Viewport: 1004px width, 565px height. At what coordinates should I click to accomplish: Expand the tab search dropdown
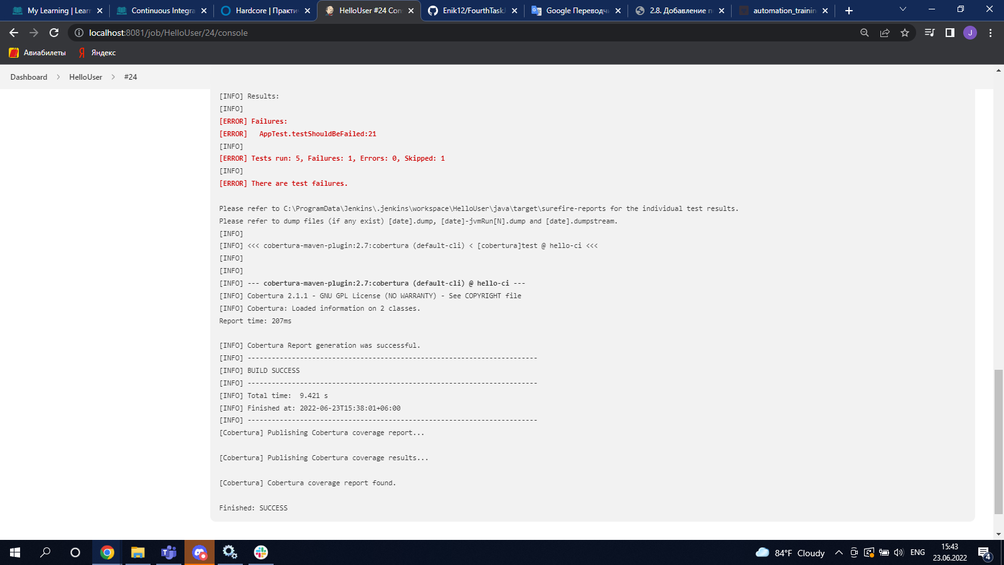coord(903,9)
